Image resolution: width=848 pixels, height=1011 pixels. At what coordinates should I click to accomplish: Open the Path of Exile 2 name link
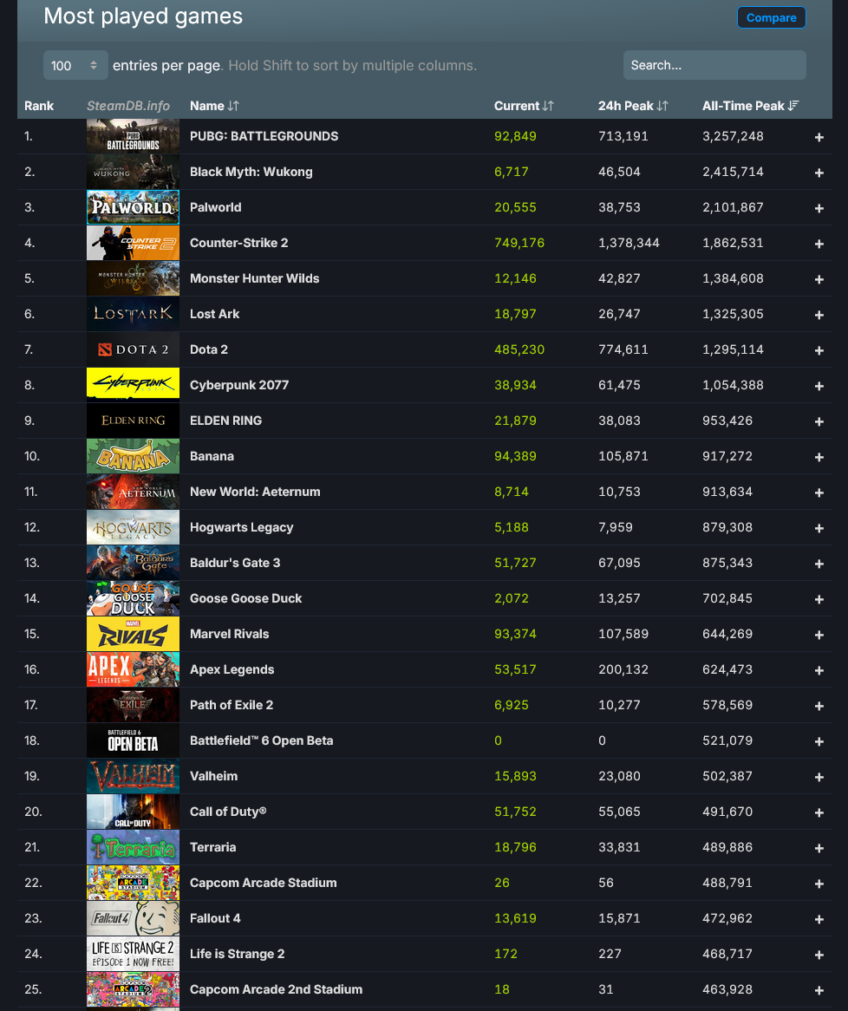click(x=231, y=705)
